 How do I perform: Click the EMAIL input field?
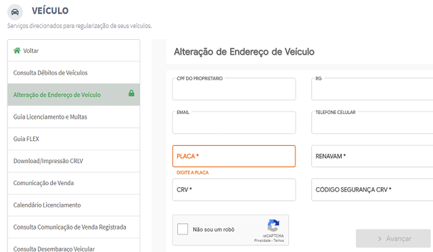[234, 123]
